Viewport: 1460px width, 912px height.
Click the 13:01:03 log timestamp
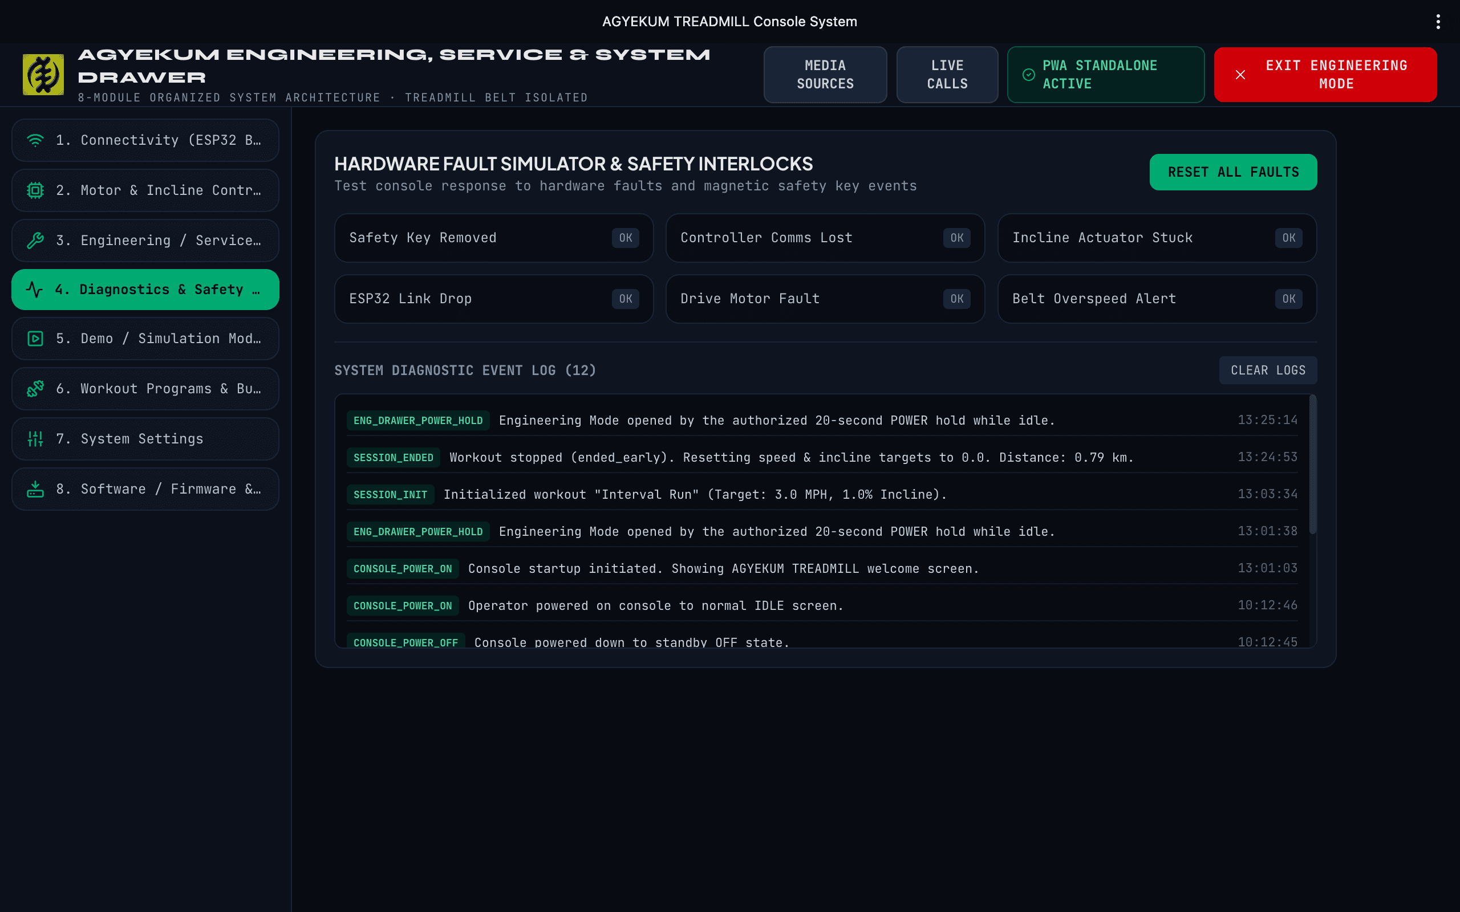1268,568
